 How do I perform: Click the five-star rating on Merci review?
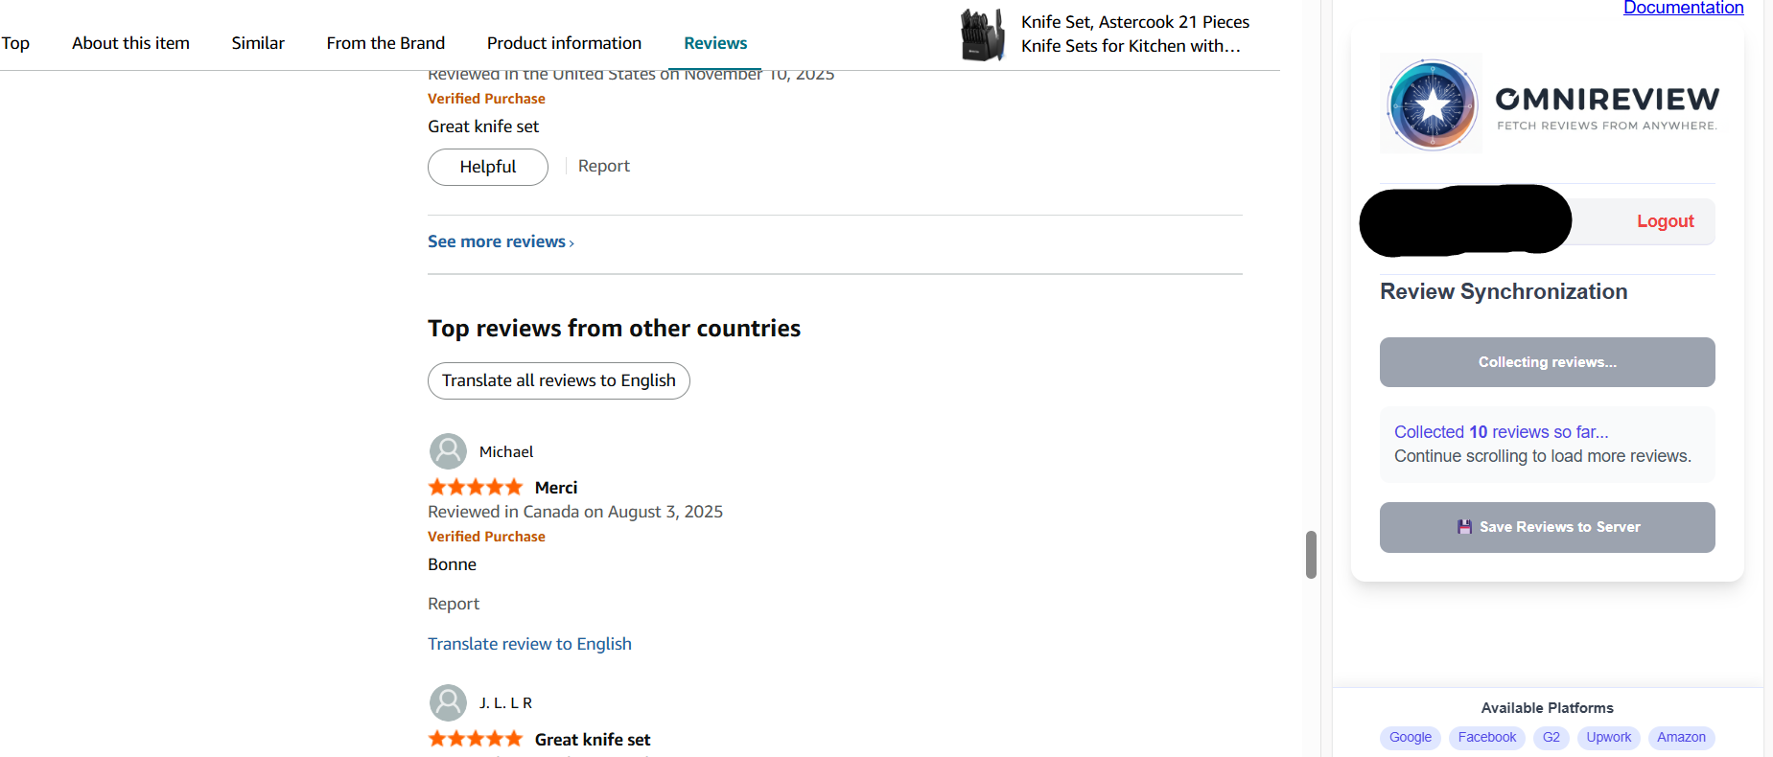476,487
